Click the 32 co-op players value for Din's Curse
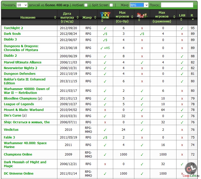 click(x=123, y=116)
